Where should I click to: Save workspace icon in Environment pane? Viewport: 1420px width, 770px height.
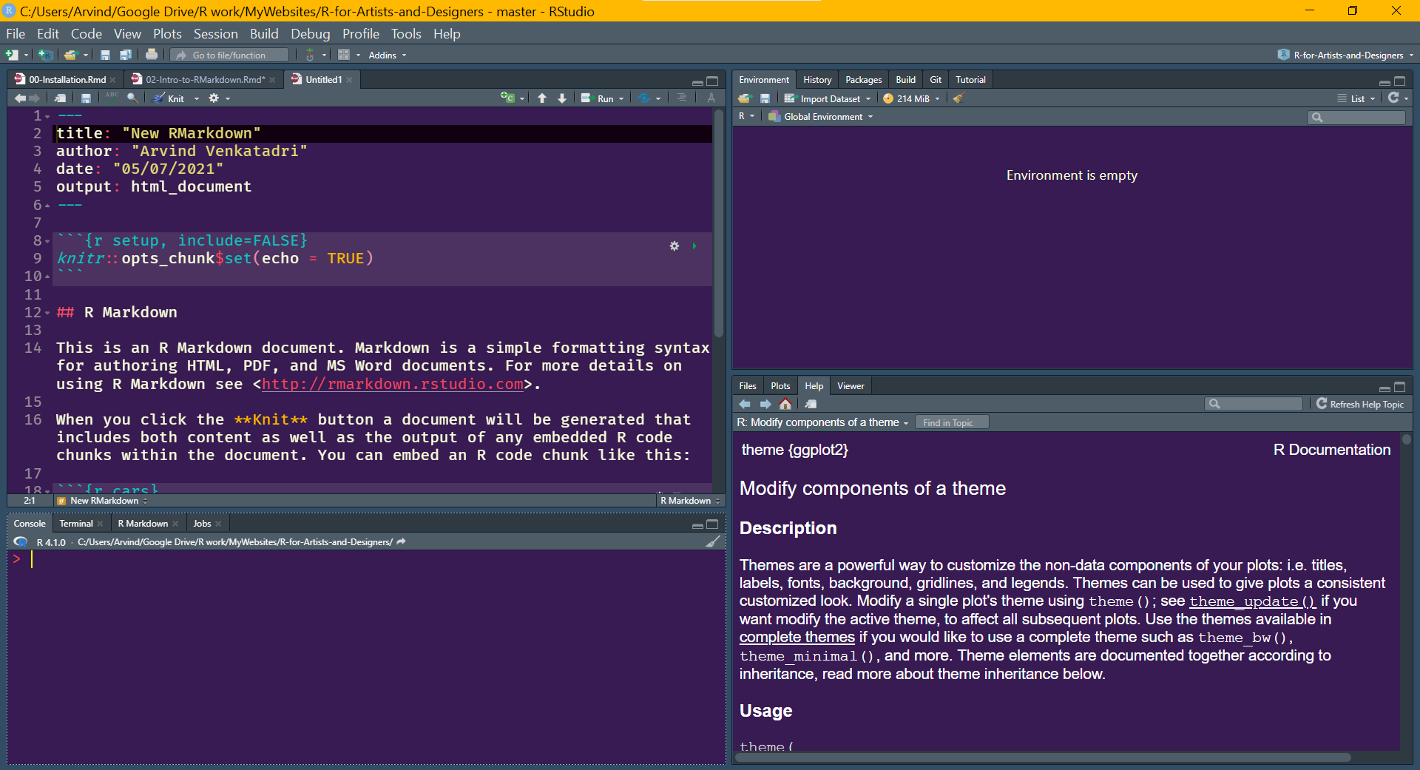click(765, 98)
